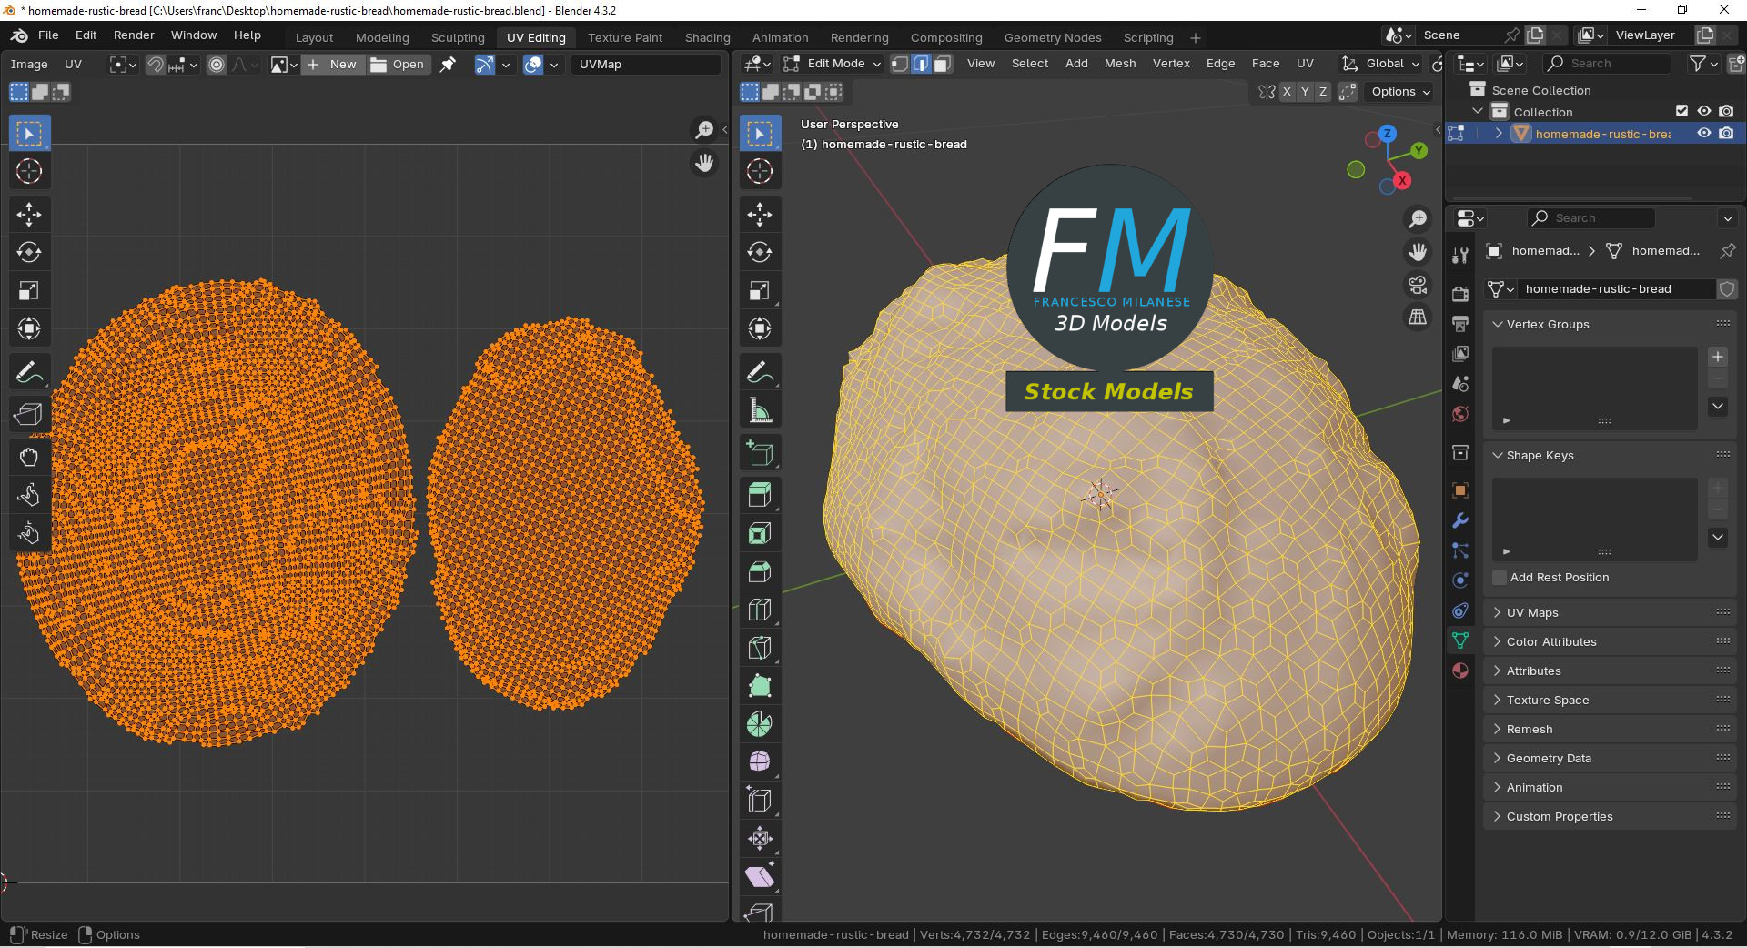Image resolution: width=1747 pixels, height=948 pixels.
Task: Switch to the Shading workspace tab
Action: coord(707,37)
